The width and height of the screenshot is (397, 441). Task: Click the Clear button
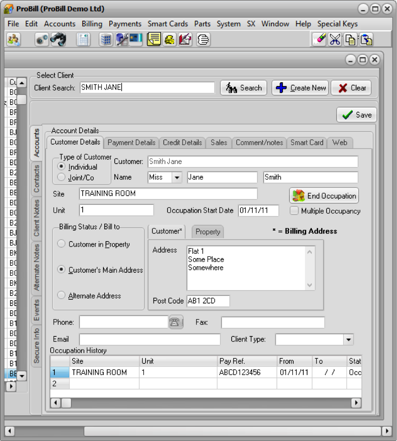pos(351,88)
